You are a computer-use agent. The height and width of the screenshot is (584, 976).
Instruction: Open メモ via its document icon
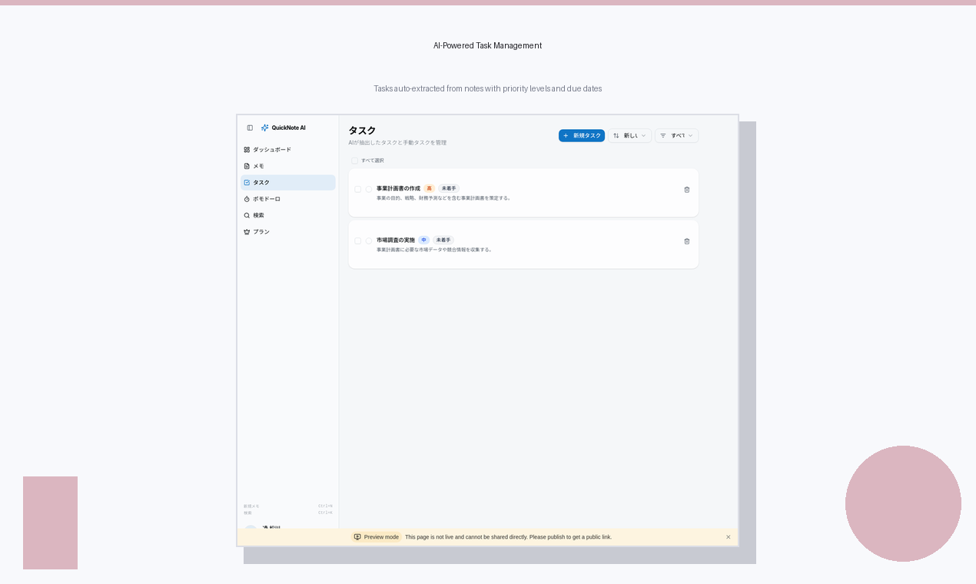point(247,166)
